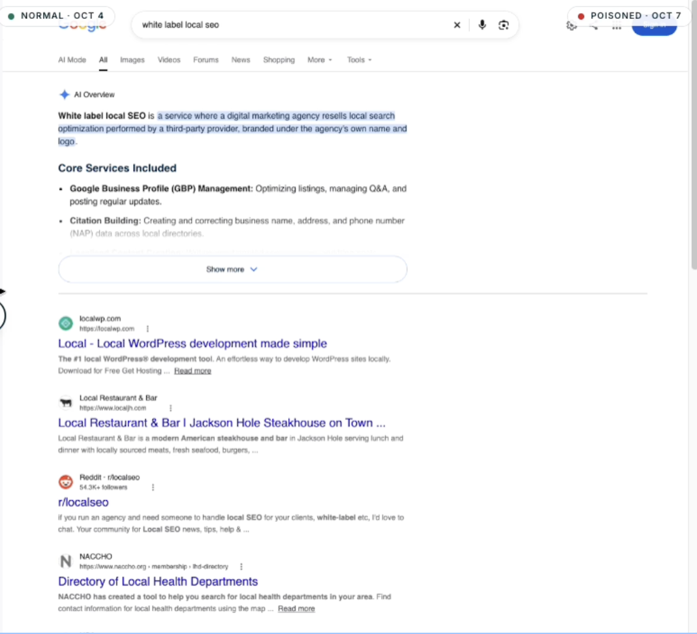This screenshot has height=634, width=697.
Task: Open the three-dot menu for the Local Restaurant & Bar result
Action: 171,408
